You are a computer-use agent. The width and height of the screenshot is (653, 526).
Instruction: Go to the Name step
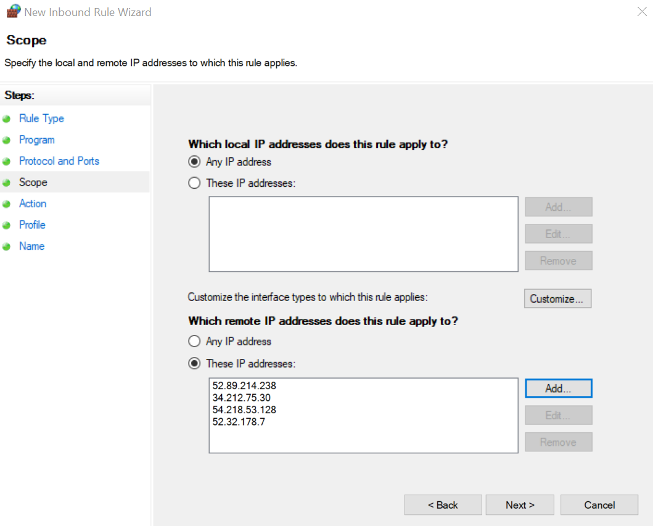click(x=31, y=246)
